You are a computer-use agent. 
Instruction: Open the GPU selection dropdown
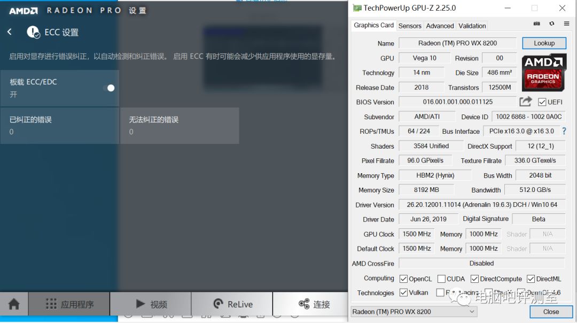(414, 312)
